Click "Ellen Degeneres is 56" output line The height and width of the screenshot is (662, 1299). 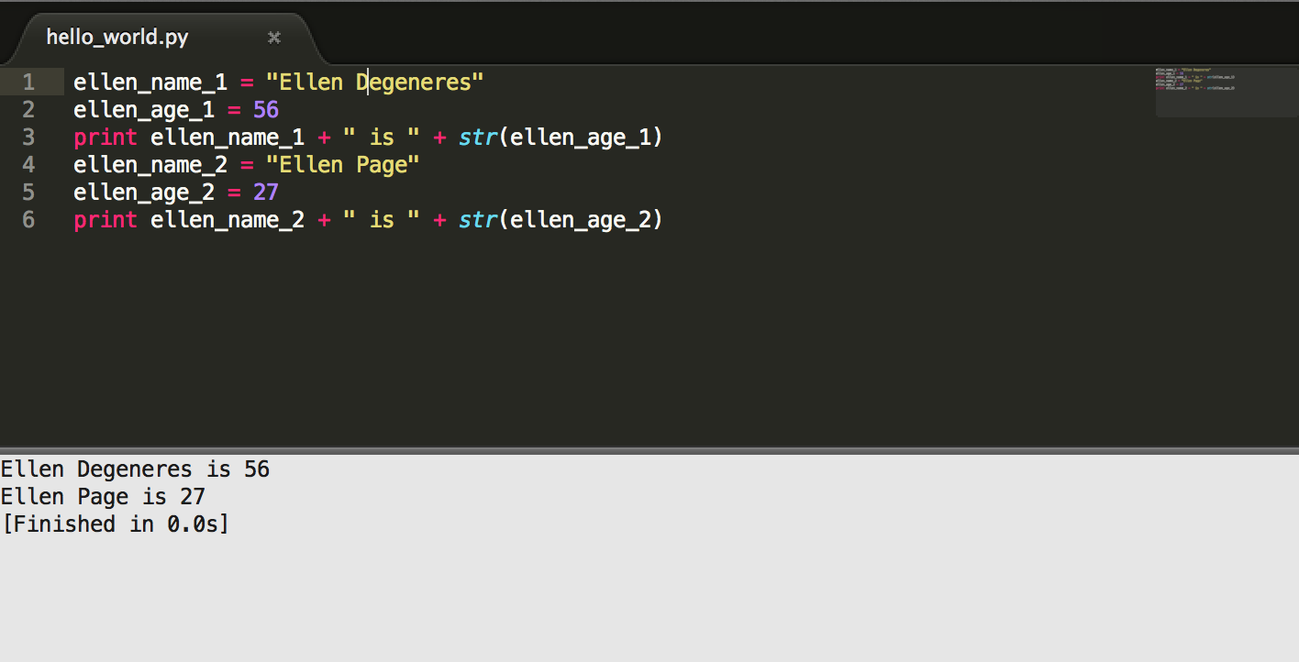coord(135,469)
